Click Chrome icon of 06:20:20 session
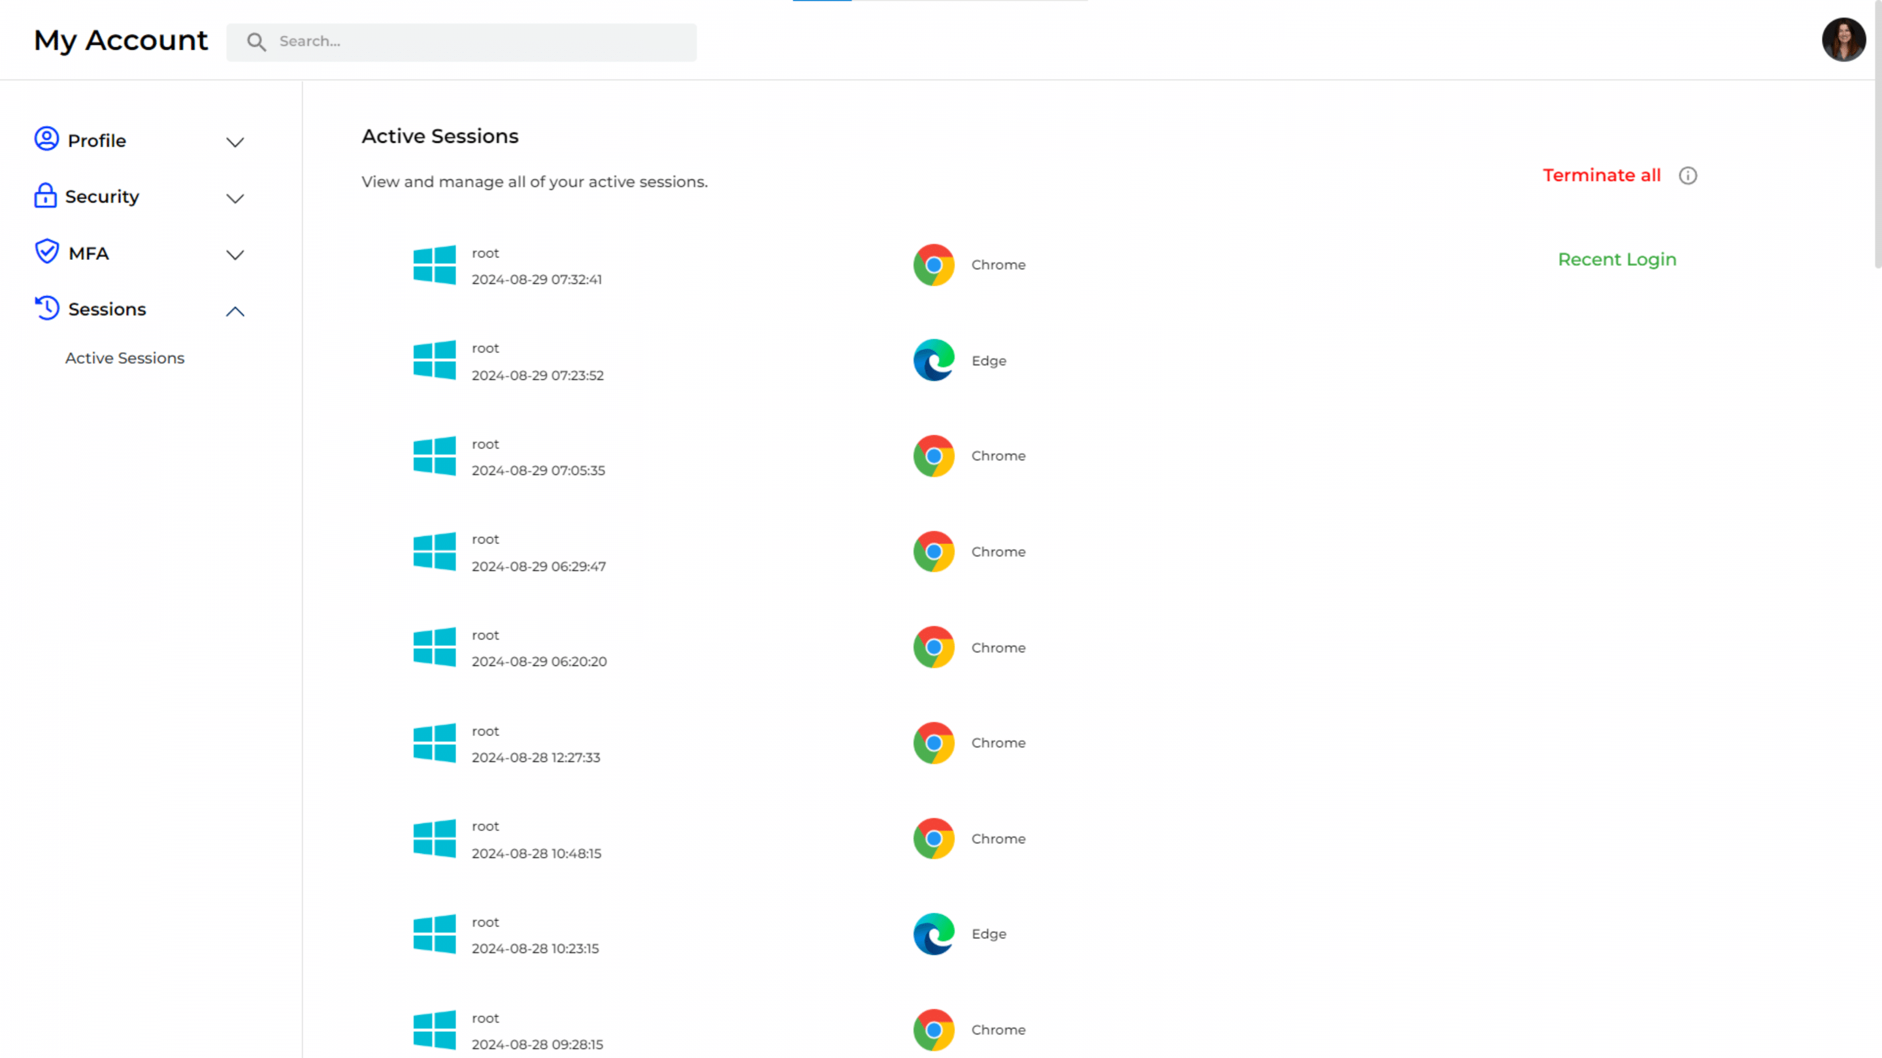The height and width of the screenshot is (1058, 1882). [x=934, y=647]
